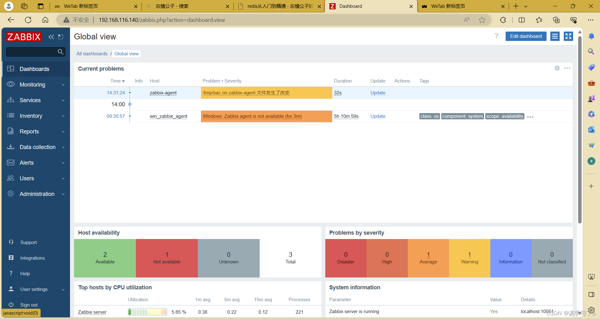
Task: Click the browser address bar URL
Action: [x=162, y=20]
